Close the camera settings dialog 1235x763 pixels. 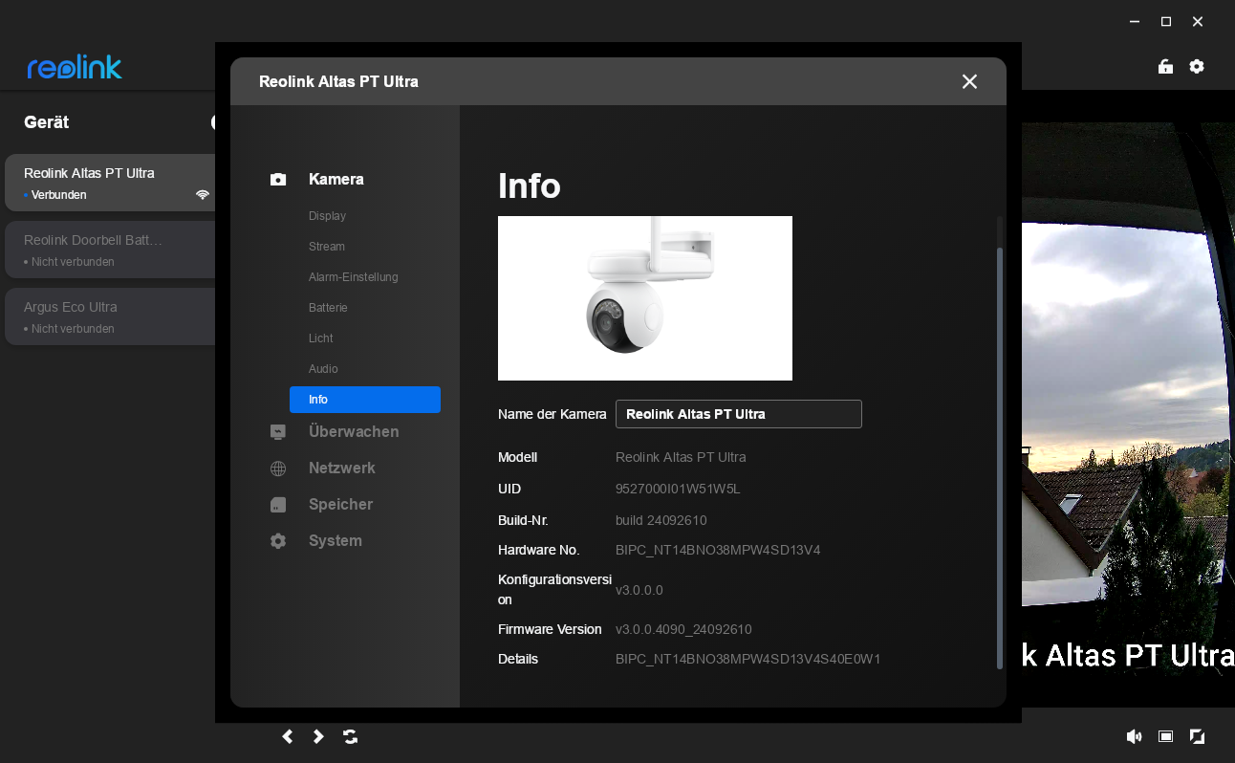(969, 82)
